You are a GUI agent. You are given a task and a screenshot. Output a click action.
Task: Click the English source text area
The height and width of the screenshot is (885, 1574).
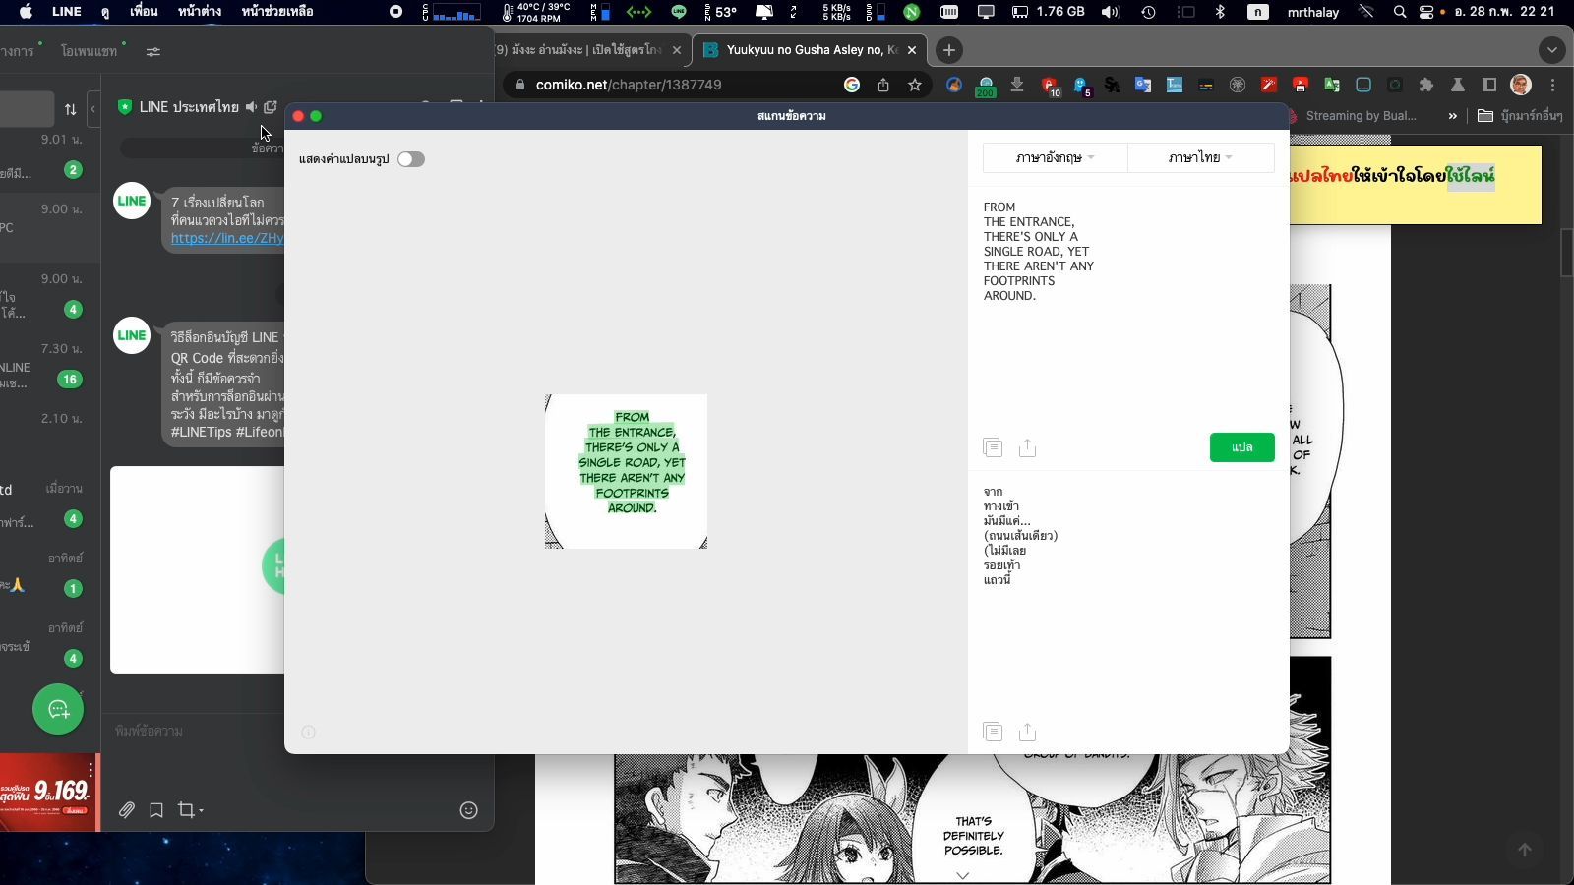[x=1128, y=310]
